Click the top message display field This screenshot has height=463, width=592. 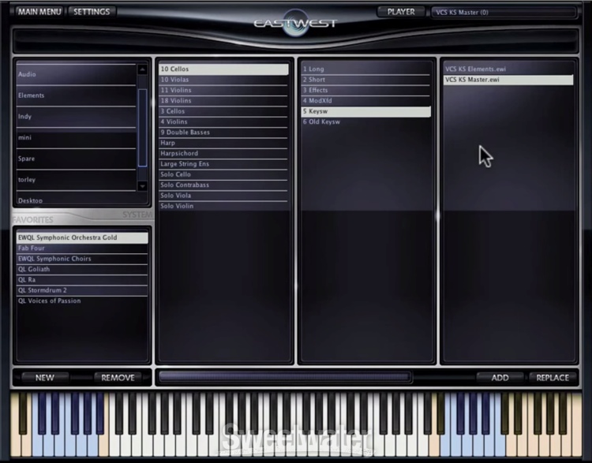click(x=296, y=39)
